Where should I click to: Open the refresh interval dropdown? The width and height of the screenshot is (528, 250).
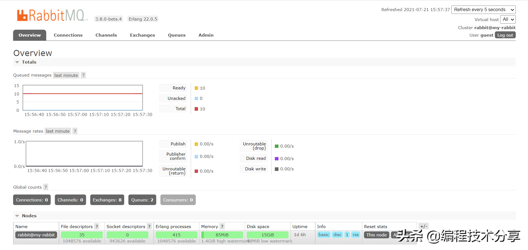click(483, 10)
